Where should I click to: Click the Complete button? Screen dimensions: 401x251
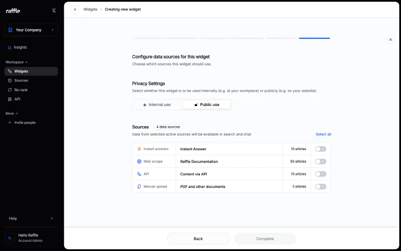pyautogui.click(x=265, y=239)
